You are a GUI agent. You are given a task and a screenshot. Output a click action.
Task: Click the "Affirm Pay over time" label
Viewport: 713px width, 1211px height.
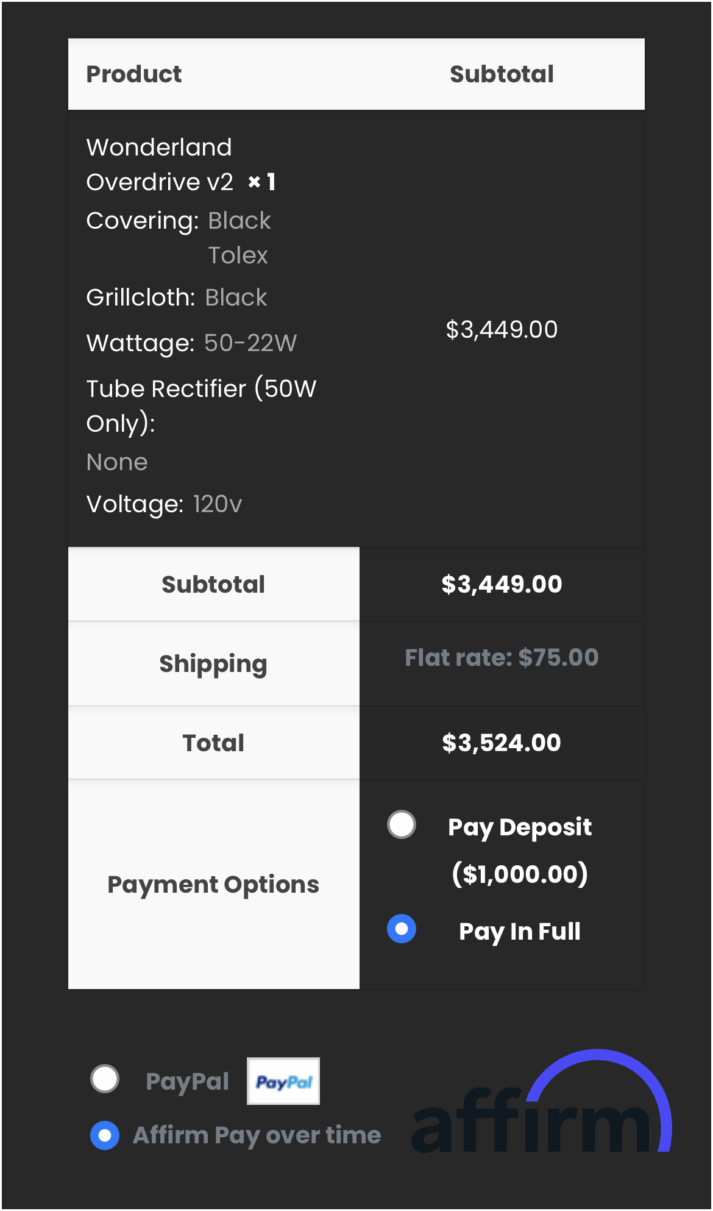coord(257,1135)
